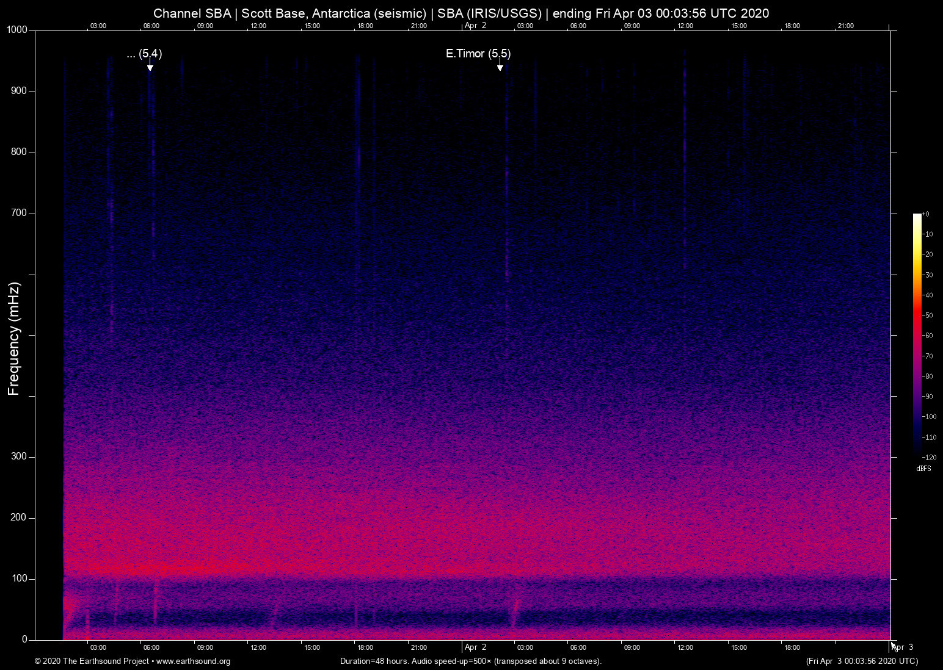Click the Fri Apr 3 timestamp text
This screenshot has width=943, height=670.
[862, 661]
